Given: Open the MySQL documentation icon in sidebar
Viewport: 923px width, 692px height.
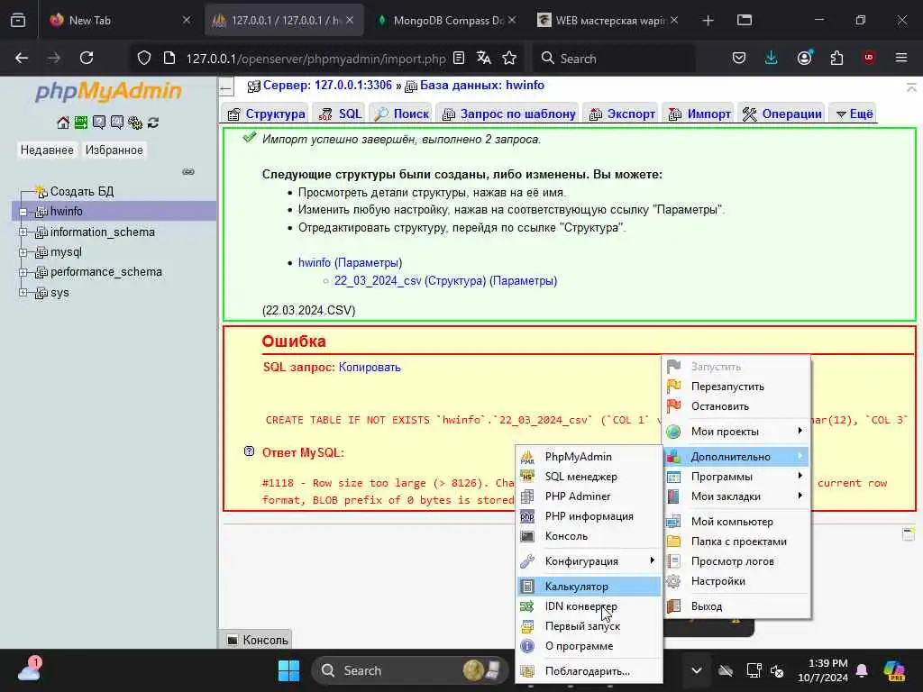Looking at the screenshot, I should point(117,123).
